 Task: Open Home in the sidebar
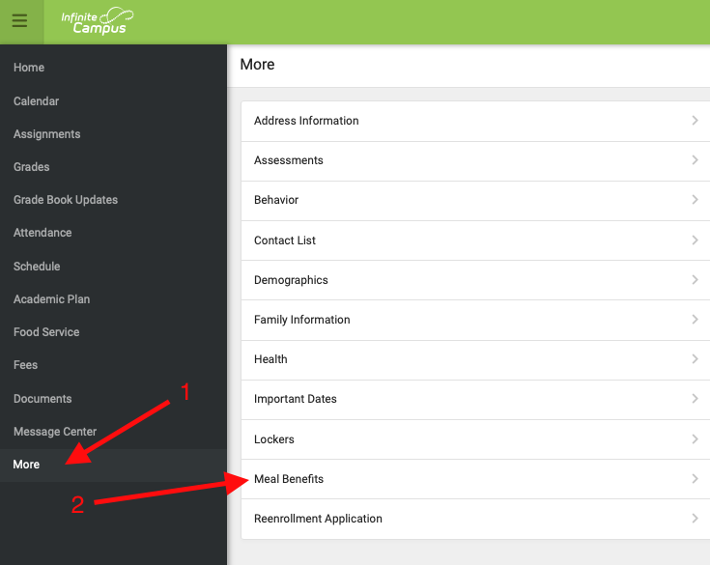point(29,68)
